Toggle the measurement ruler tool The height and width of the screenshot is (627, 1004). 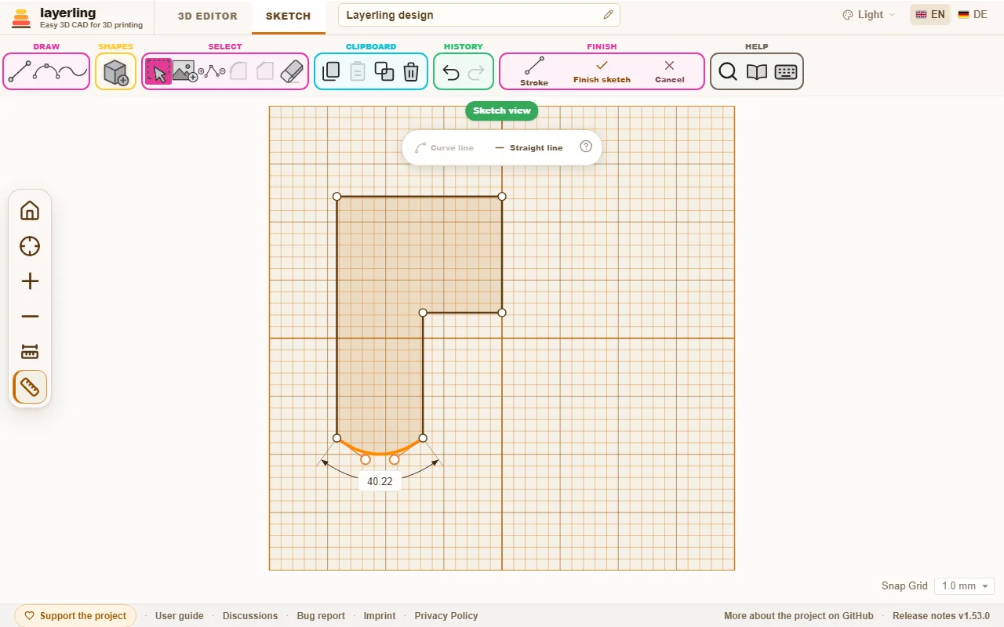30,387
